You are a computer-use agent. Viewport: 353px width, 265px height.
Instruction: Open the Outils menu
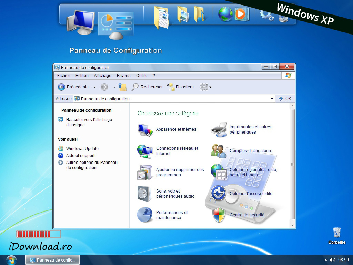(141, 76)
